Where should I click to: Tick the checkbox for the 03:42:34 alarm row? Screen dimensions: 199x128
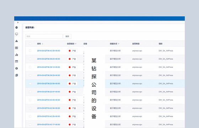click(x=30, y=108)
